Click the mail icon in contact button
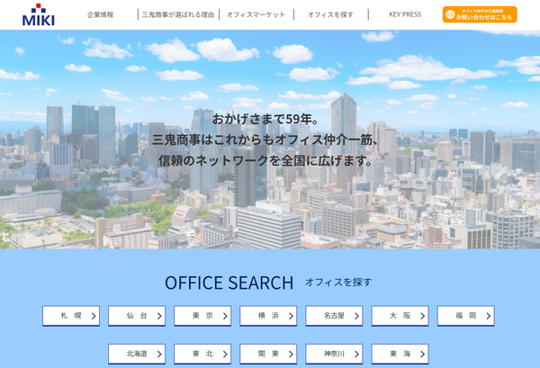The image size is (540, 368). pyautogui.click(x=450, y=14)
